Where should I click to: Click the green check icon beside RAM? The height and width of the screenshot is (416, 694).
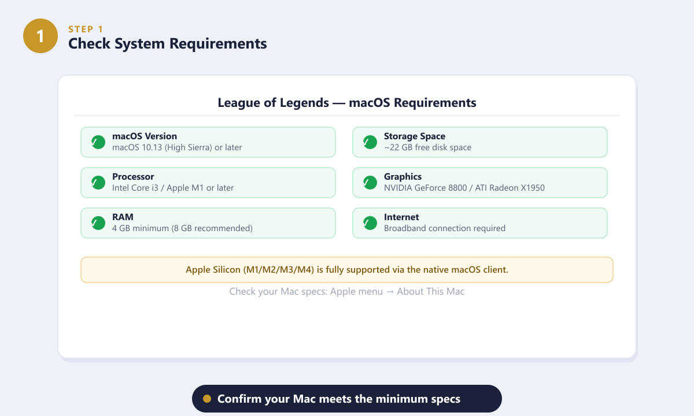tap(98, 223)
